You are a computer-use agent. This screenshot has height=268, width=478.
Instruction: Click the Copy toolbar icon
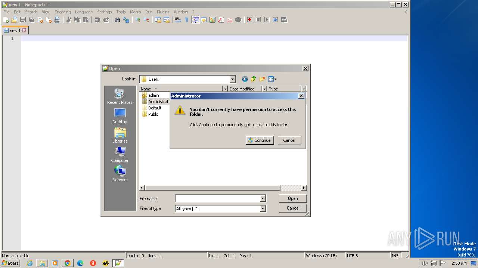pyautogui.click(x=77, y=20)
